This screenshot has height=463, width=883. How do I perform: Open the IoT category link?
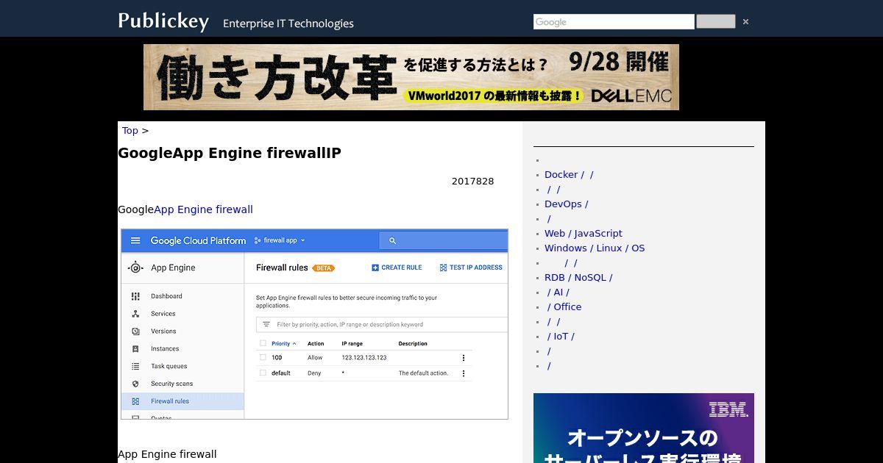(561, 337)
